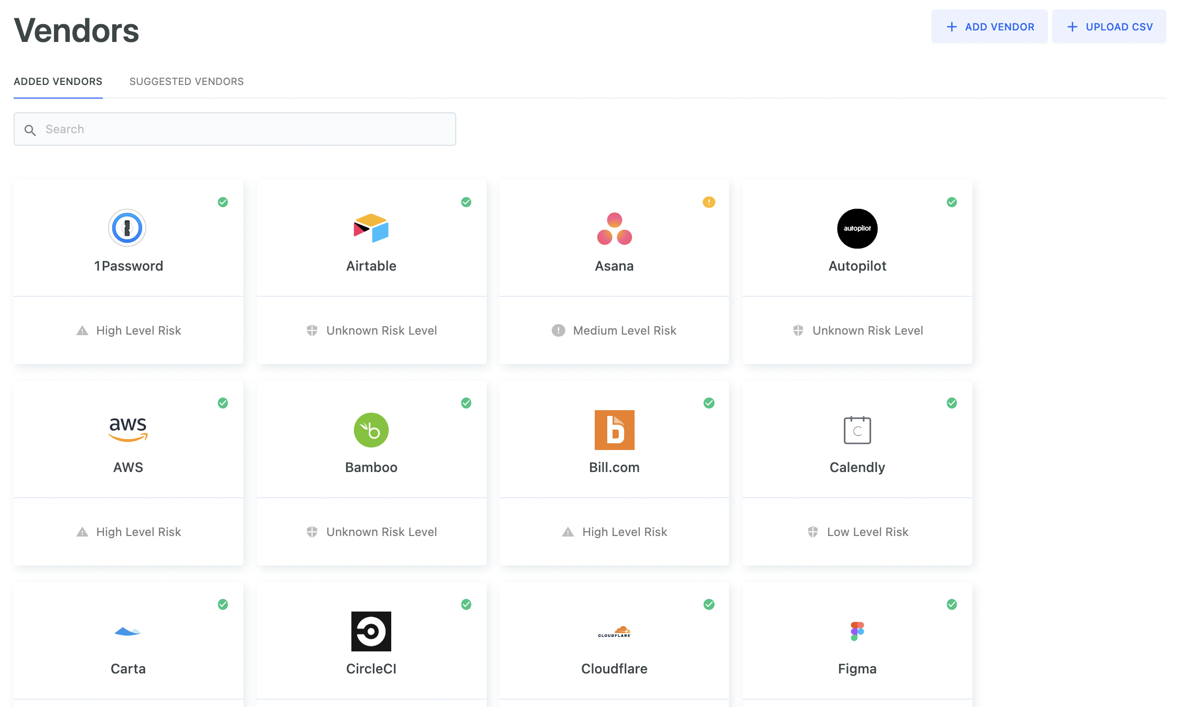The width and height of the screenshot is (1180, 707).
Task: Open the Cloudflare vendor name
Action: point(614,669)
